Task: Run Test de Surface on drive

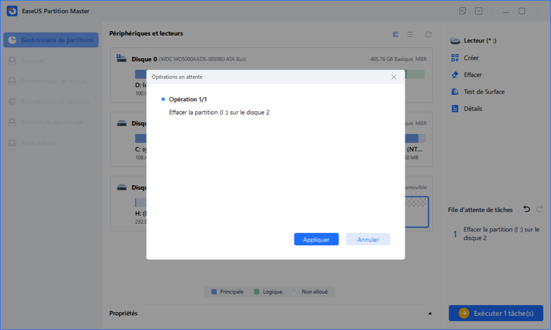Action: pyautogui.click(x=455, y=92)
